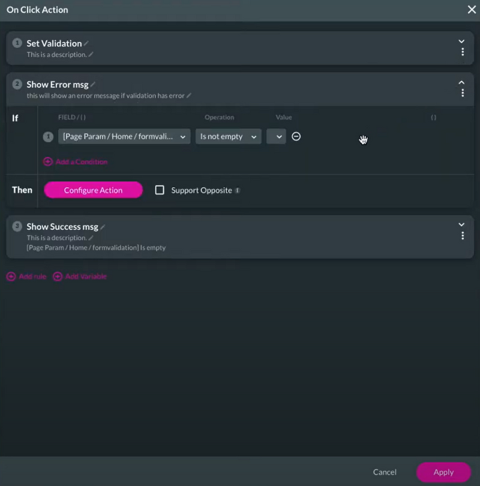Collapse the Show Error msg rule
Image resolution: width=480 pixels, height=486 pixels.
pos(461,82)
